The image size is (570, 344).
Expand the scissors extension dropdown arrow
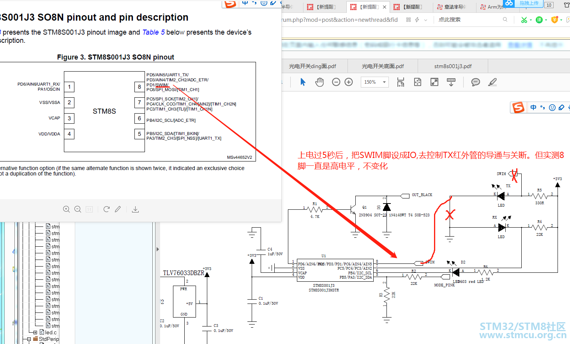tap(531, 20)
